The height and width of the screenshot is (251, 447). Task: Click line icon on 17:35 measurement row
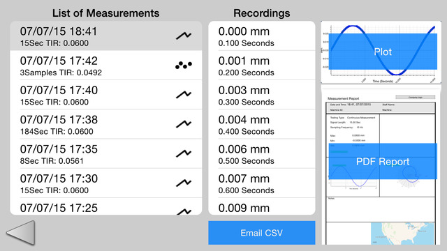click(x=184, y=153)
